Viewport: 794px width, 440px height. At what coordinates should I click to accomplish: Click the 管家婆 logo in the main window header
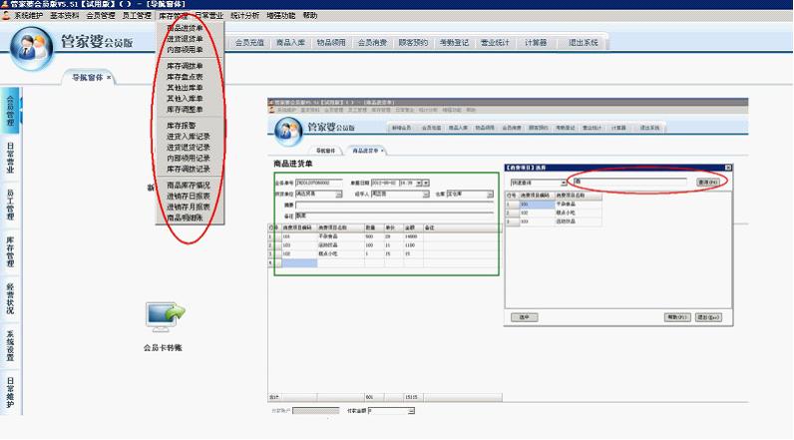pos(32,47)
